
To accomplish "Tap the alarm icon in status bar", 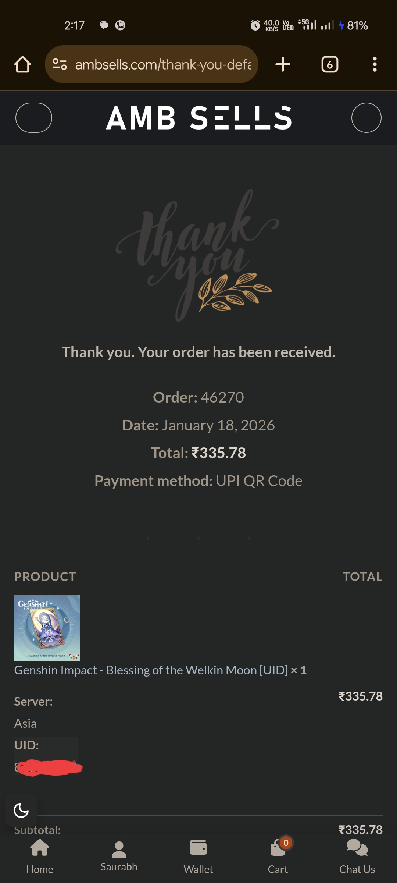I will pos(255,25).
